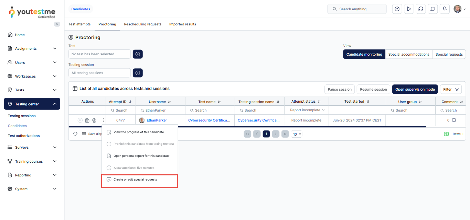Click the Search anything field
Screen dimensions: 470x220
(357, 9)
